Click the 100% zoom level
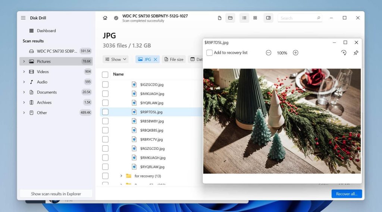The height and width of the screenshot is (212, 382). point(282,53)
